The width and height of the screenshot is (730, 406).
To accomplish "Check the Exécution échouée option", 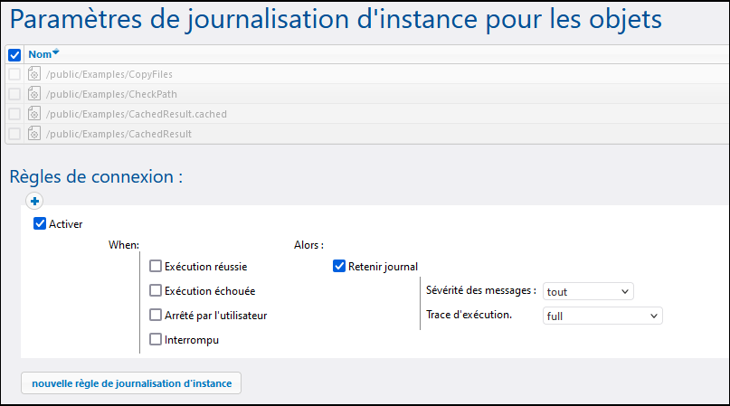I will [156, 291].
